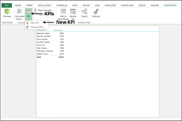
Task: Select the POWERPIVOT tab
Action: pos(170,5)
